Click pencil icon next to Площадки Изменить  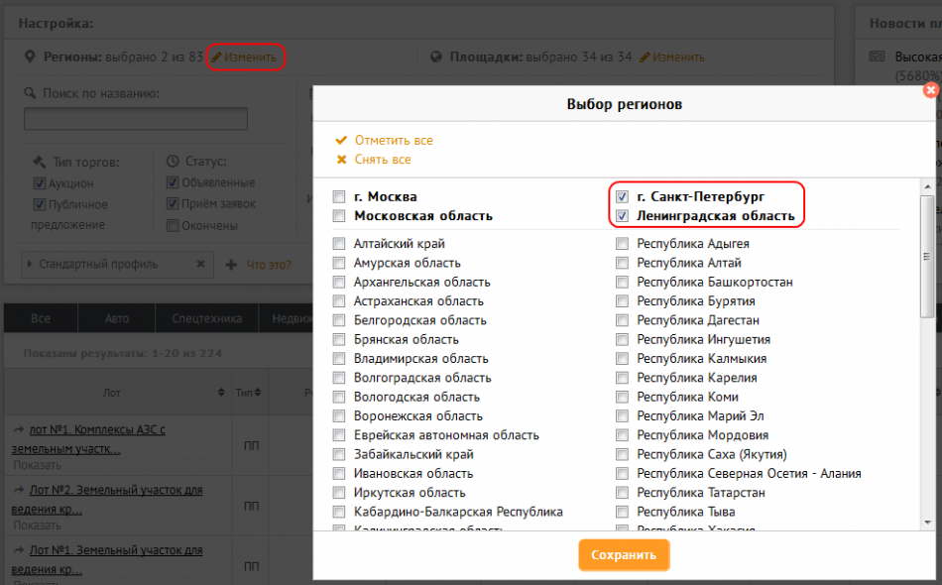(x=645, y=58)
